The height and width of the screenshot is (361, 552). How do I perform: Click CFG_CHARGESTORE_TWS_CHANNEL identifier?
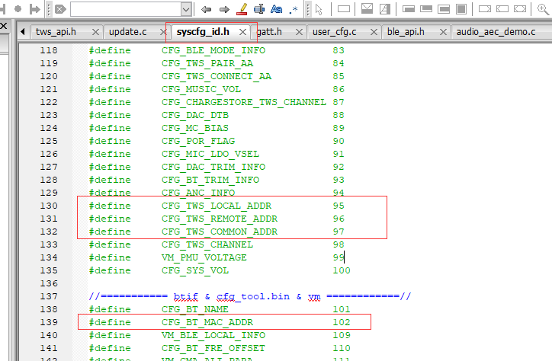[244, 102]
